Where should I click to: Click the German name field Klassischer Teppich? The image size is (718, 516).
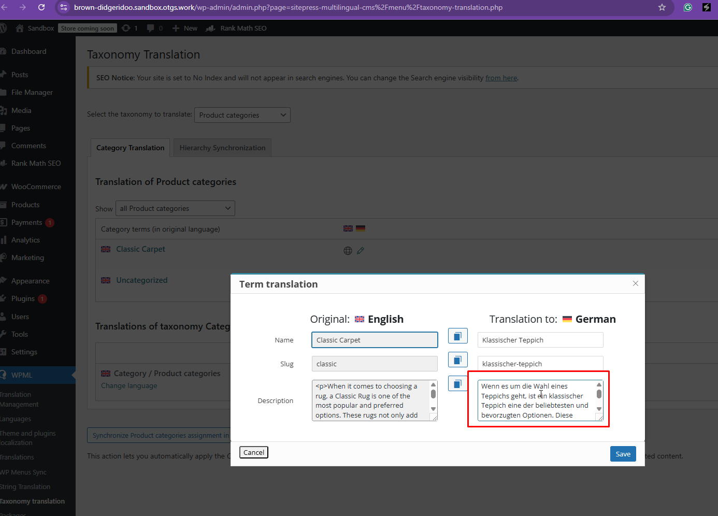(540, 340)
